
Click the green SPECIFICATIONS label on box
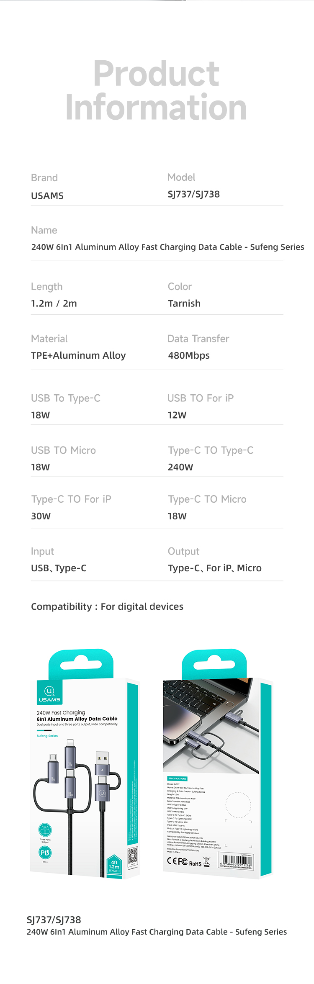[x=178, y=778]
